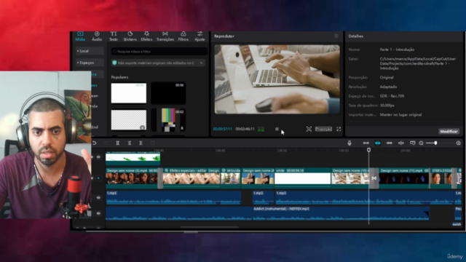Image resolution: width=466 pixels, height=262 pixels.
Task: Select the white background thumbnail
Action: (129, 93)
